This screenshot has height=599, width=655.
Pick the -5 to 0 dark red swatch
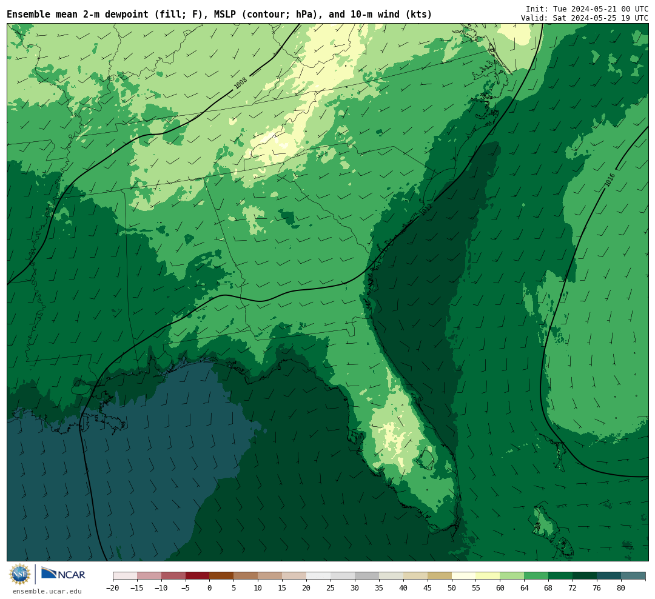tap(198, 576)
